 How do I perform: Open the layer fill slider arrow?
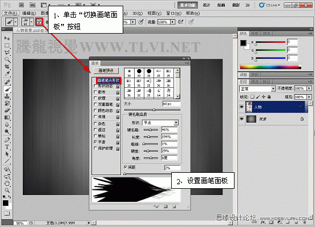tap(309, 97)
